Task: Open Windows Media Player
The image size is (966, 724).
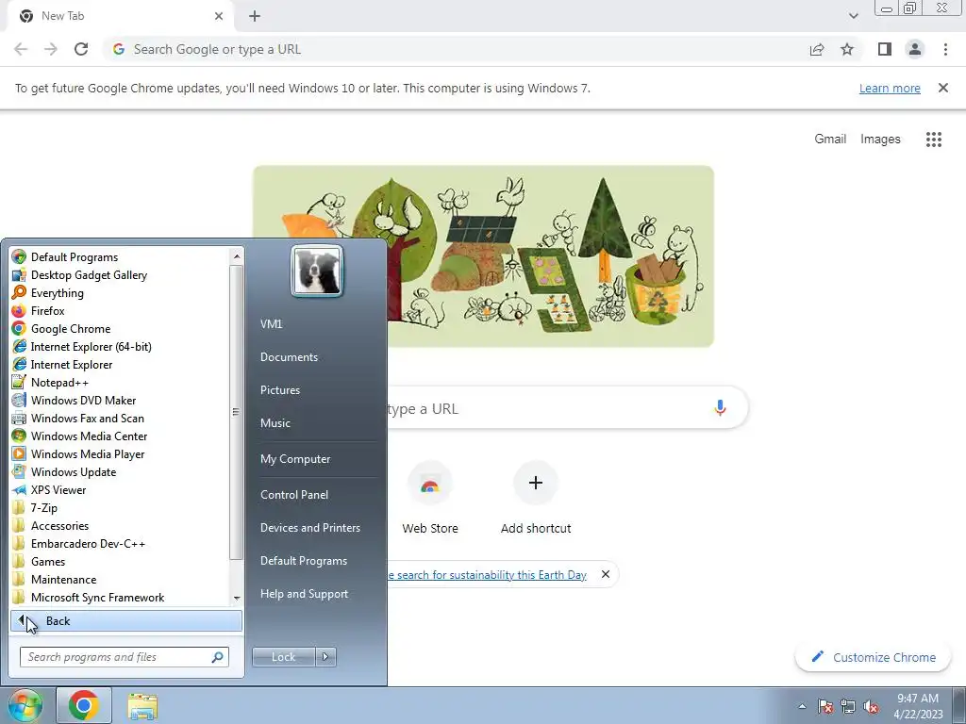Action: 88,453
